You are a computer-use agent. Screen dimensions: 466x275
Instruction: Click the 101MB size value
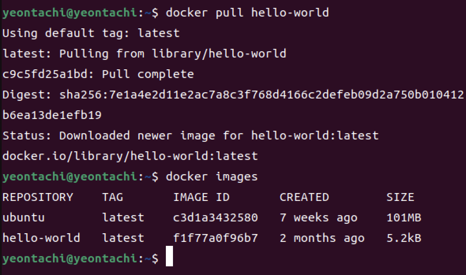(x=404, y=217)
